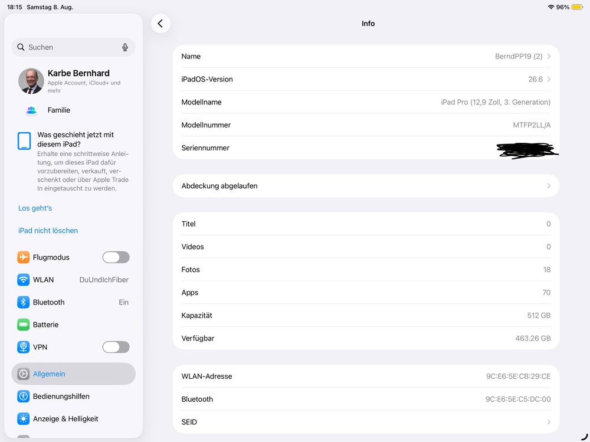590x442 pixels.
Task: Tap the Videos row label
Action: (x=193, y=247)
